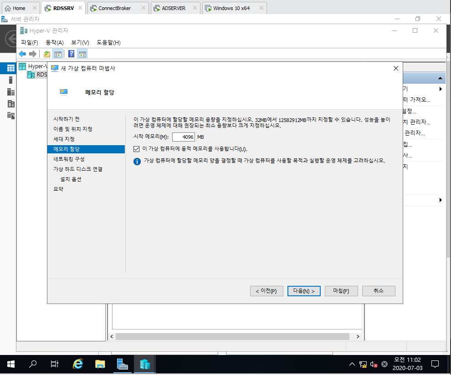
Task: Click the muted volume tray icon
Action: 374,365
